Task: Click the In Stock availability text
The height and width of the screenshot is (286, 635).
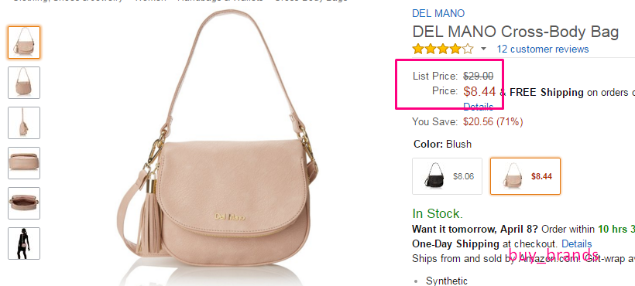Action: click(x=438, y=213)
